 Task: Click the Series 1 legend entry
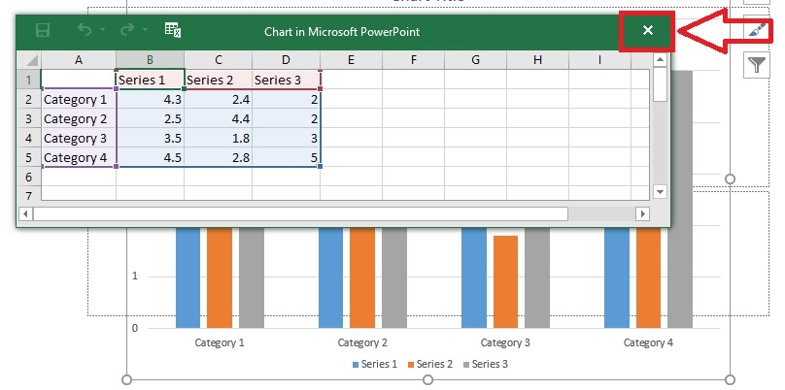click(374, 364)
